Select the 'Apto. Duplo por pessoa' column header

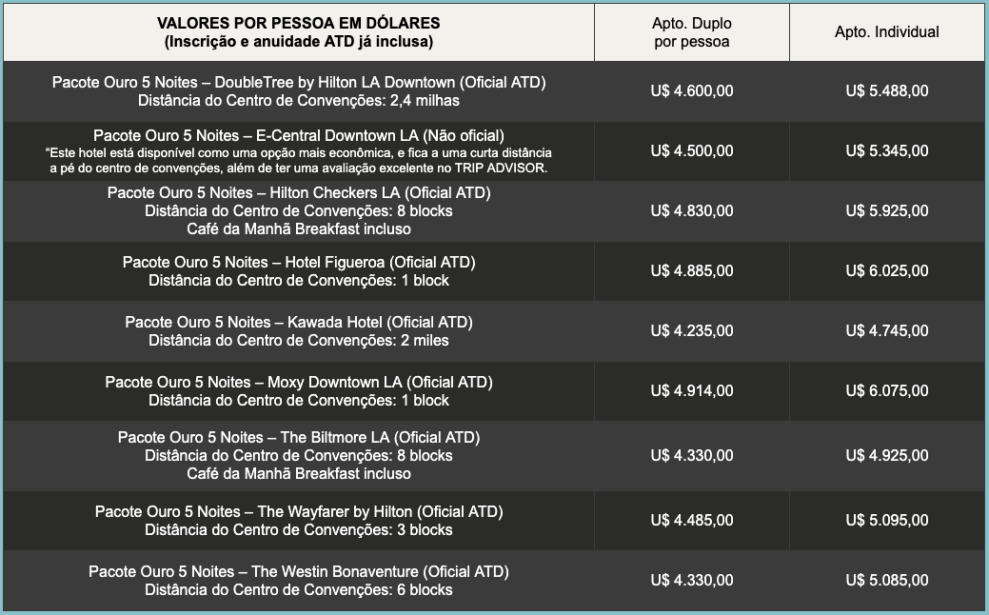[692, 32]
